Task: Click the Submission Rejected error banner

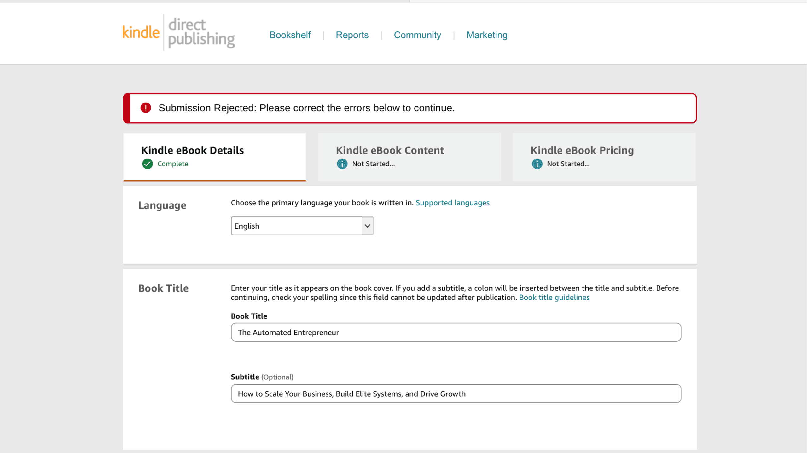Action: coord(409,108)
